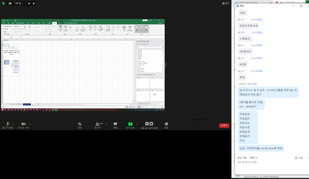
Task: Open the View menu at top right
Action: (x=225, y=3)
